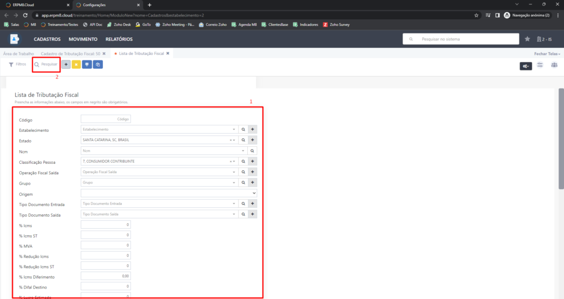564x299 pixels.
Task: Click the users group icon at top right
Action: click(554, 65)
